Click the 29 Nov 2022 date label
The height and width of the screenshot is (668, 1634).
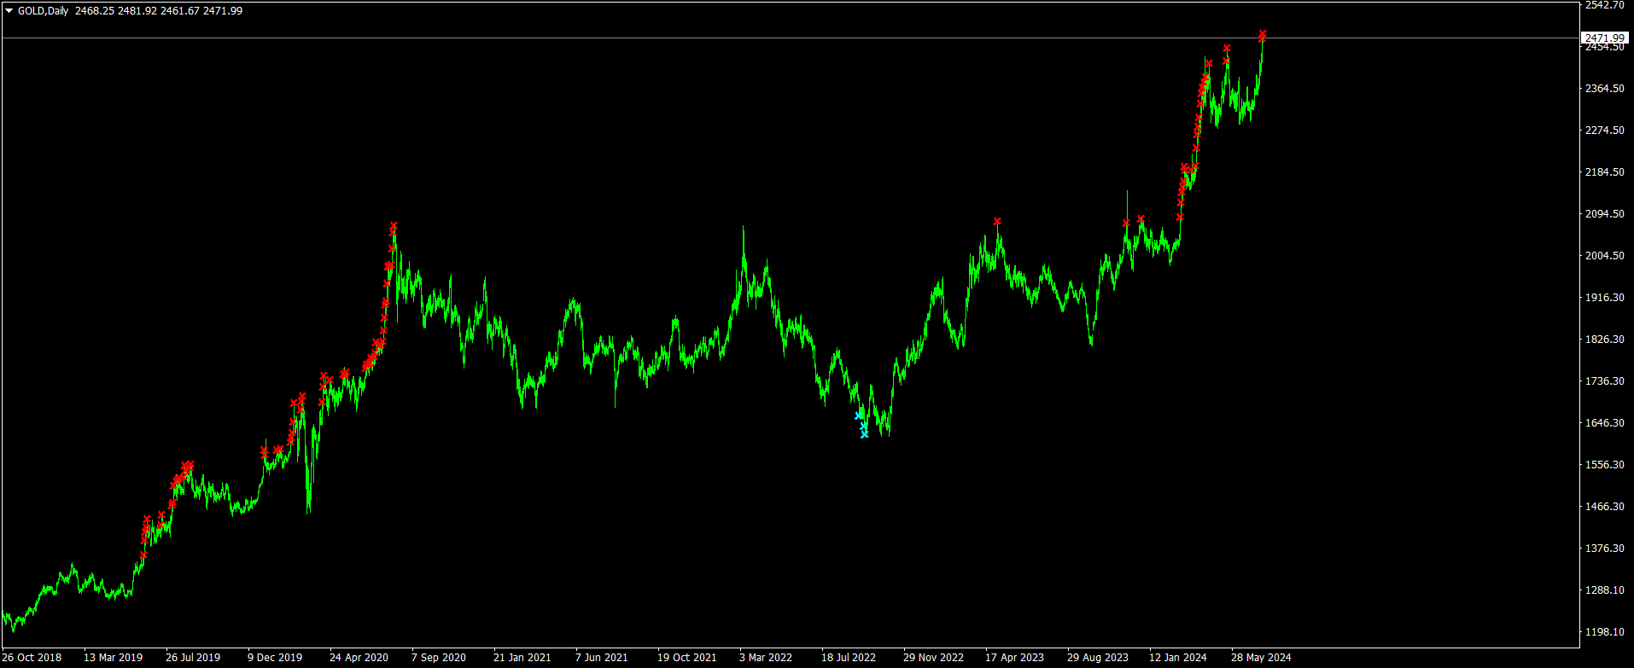(x=933, y=658)
